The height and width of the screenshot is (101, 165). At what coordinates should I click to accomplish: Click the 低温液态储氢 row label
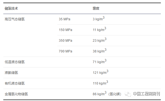(15, 62)
